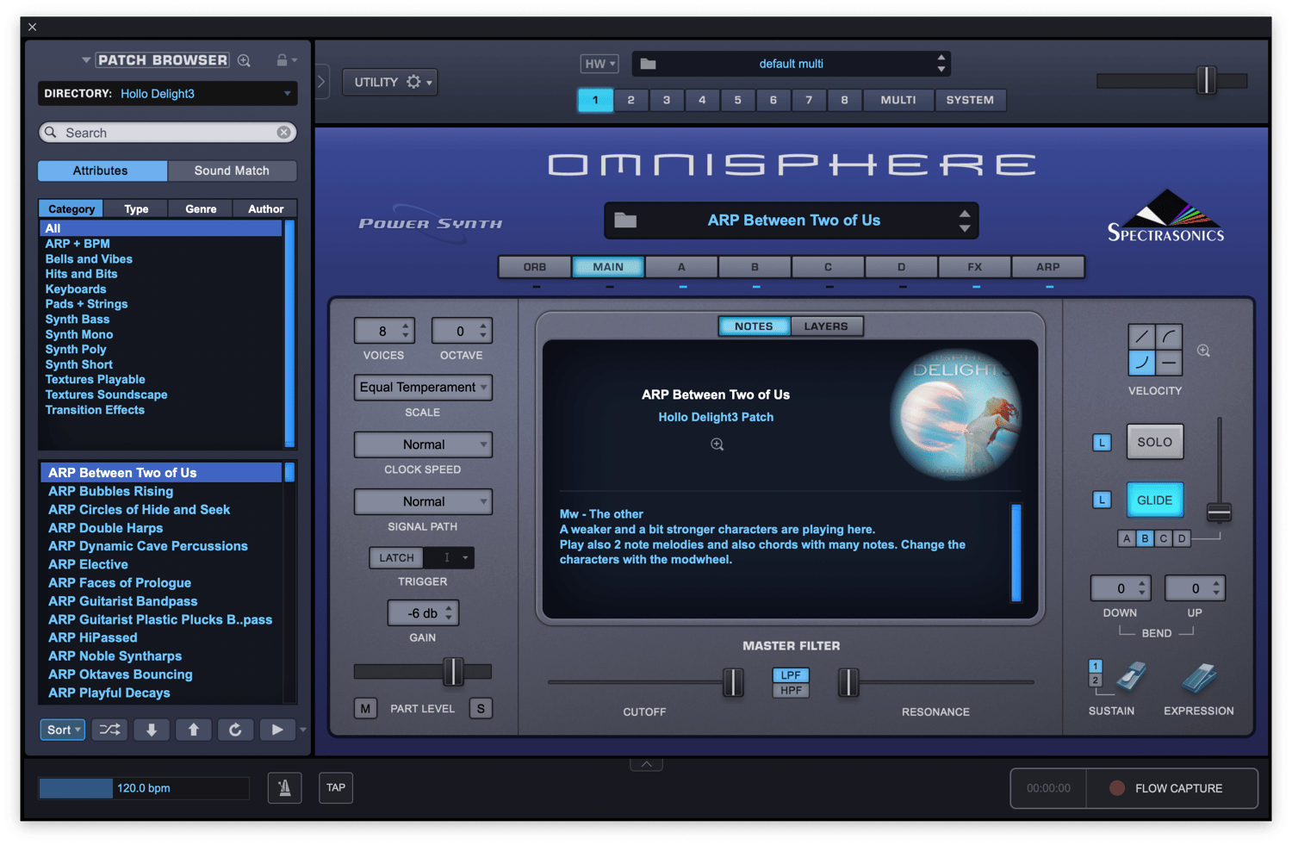
Task: Select part 2 button
Action: pyautogui.click(x=631, y=100)
